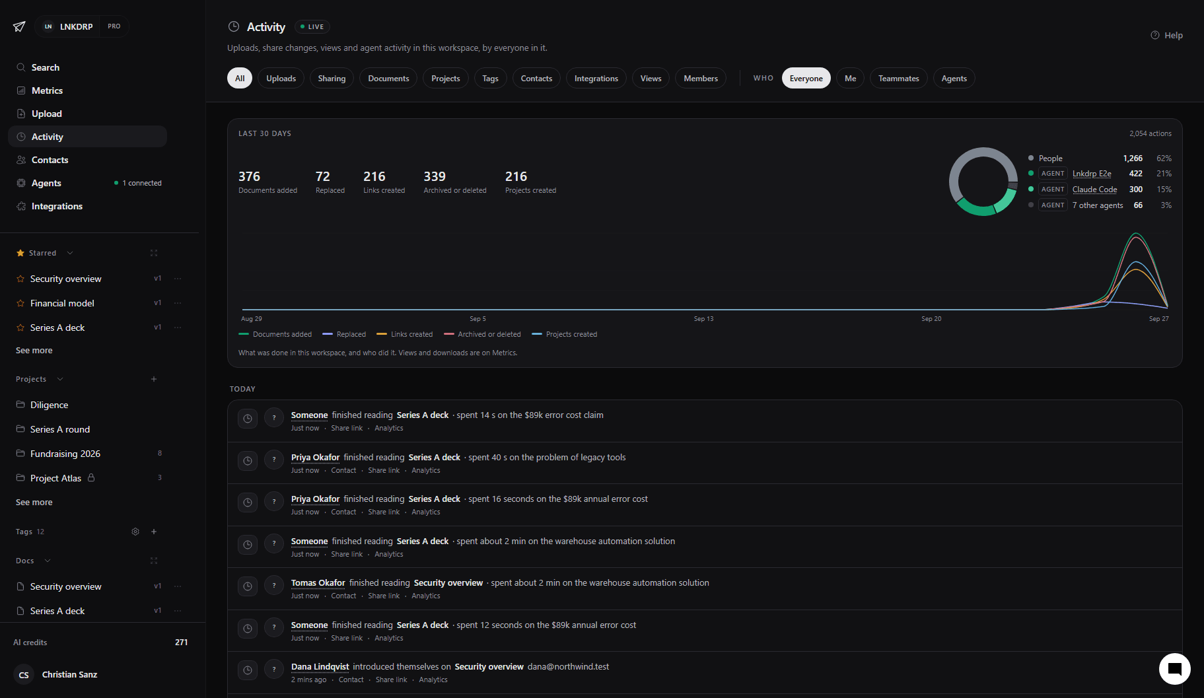Open Priya Okafor from the legacy tools activity row
Image resolution: width=1204 pixels, height=698 pixels.
coord(315,457)
